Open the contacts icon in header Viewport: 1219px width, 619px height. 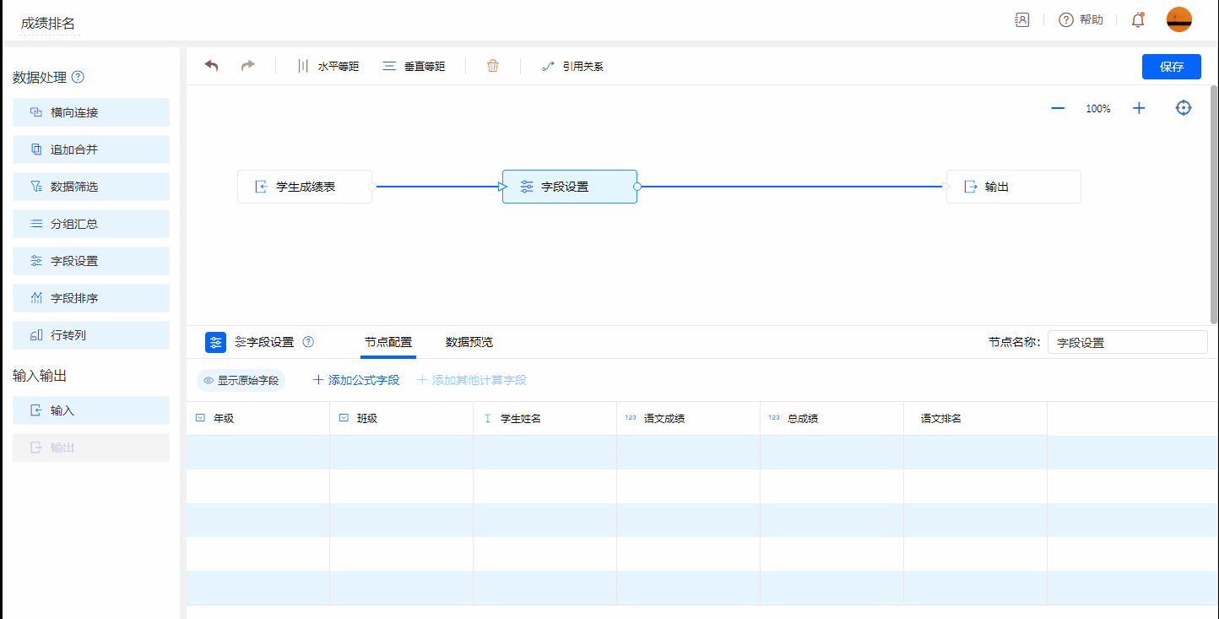point(1021,19)
